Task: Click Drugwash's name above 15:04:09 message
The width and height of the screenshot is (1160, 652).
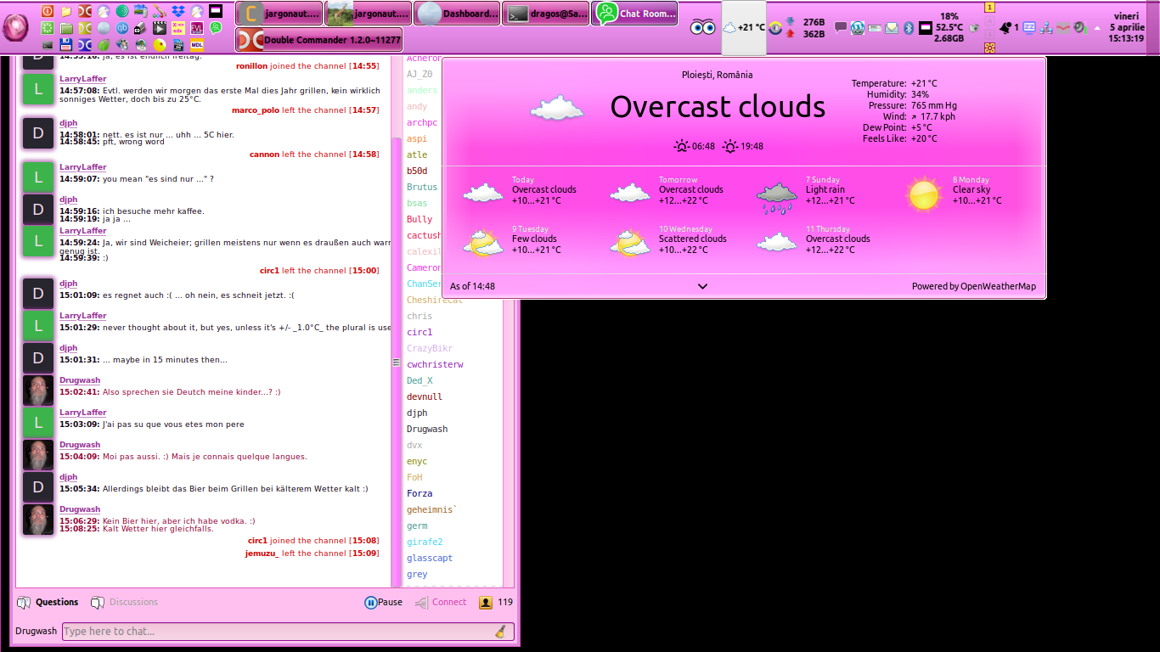Action: click(x=80, y=445)
